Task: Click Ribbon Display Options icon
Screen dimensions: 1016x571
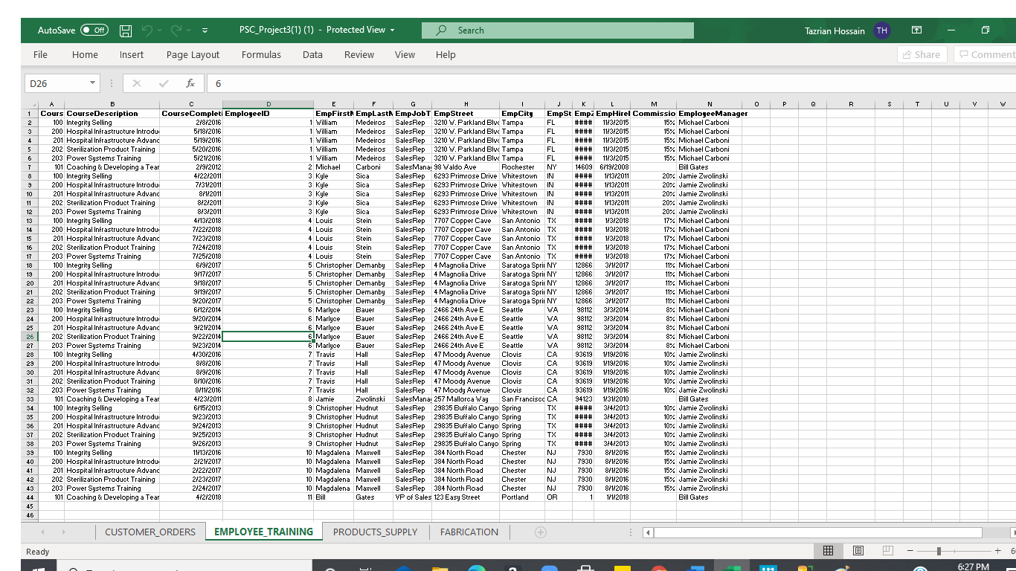Action: coord(916,30)
